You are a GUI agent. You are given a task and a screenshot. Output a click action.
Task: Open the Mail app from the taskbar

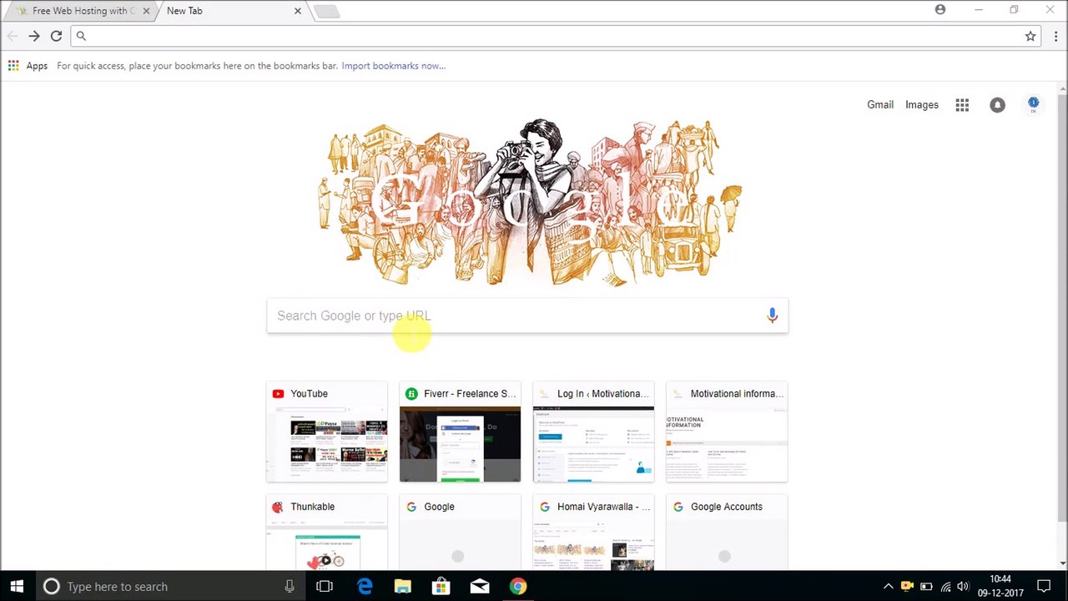click(x=480, y=586)
